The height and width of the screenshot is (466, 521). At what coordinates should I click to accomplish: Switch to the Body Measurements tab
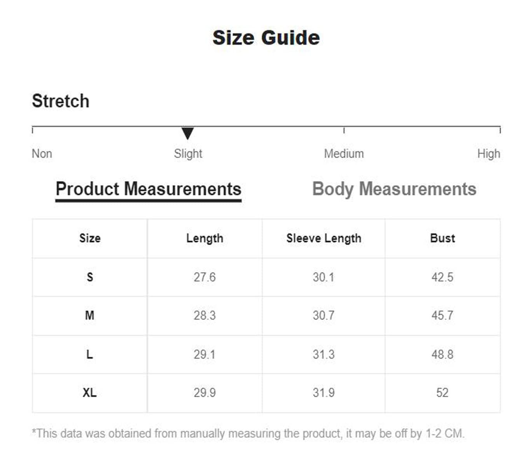394,189
